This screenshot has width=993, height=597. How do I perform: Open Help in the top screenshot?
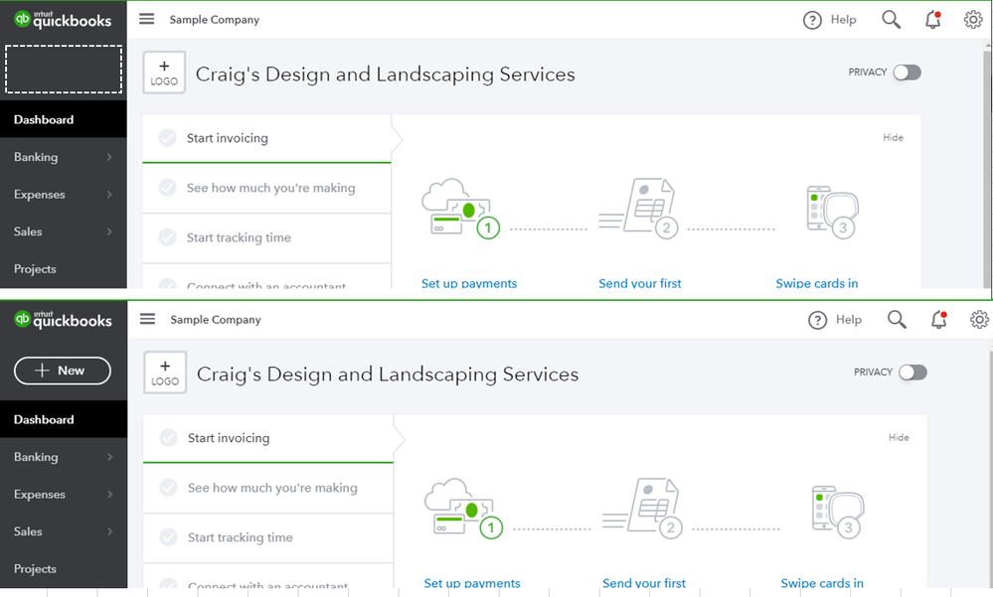[x=830, y=20]
